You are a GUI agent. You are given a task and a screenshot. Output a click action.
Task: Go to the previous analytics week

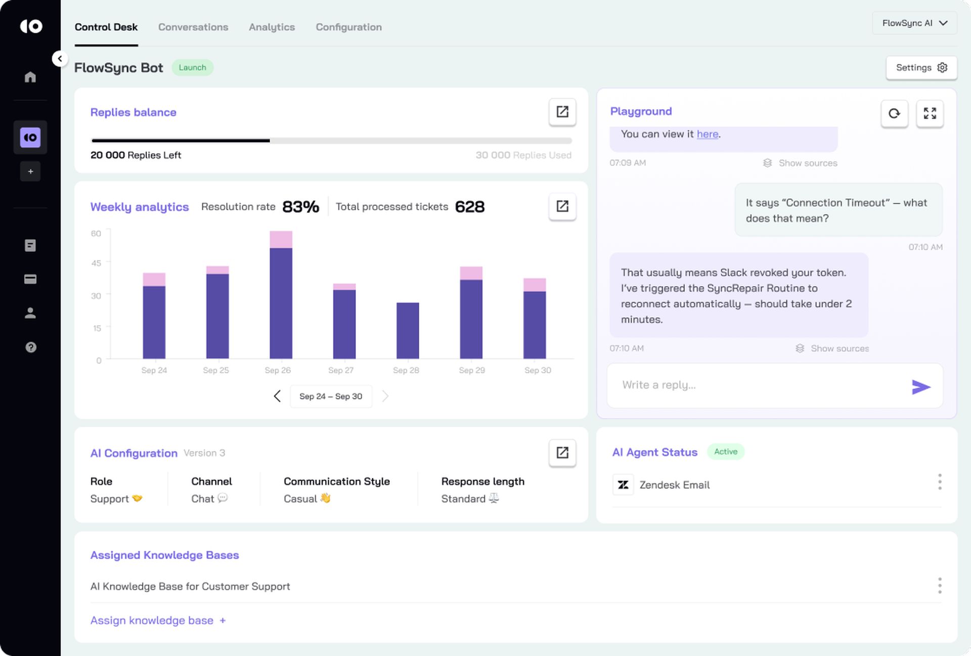pyautogui.click(x=277, y=396)
